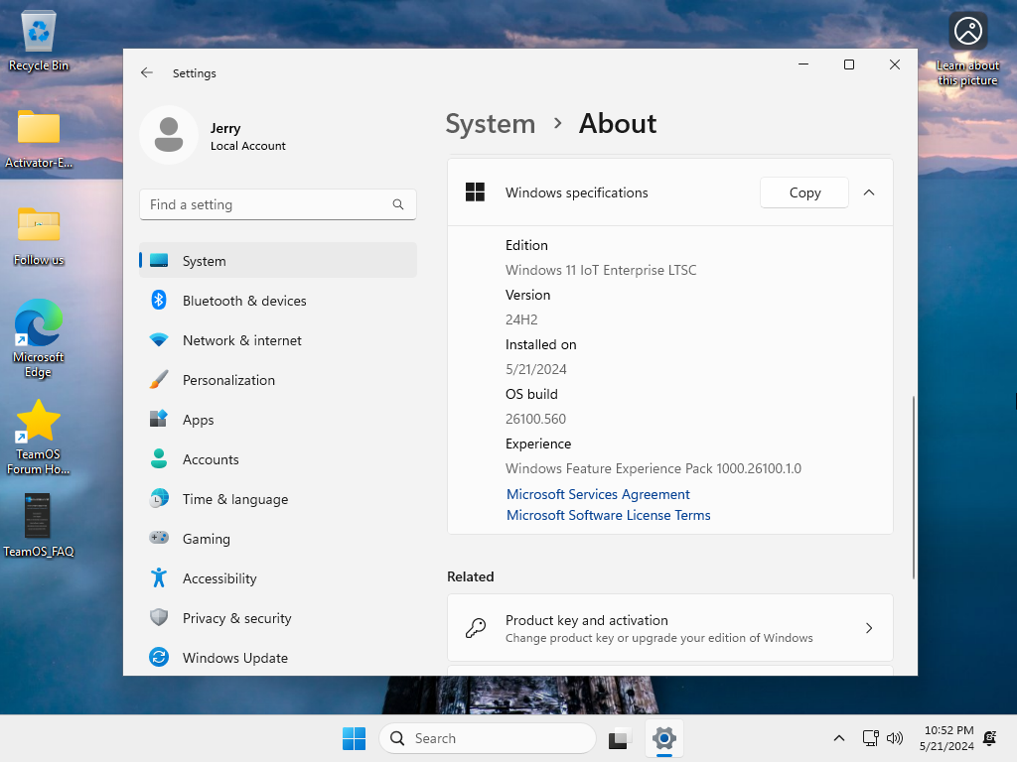Select the Follow us desktop folder
Viewport: 1017px width, 762px height.
[x=39, y=236]
